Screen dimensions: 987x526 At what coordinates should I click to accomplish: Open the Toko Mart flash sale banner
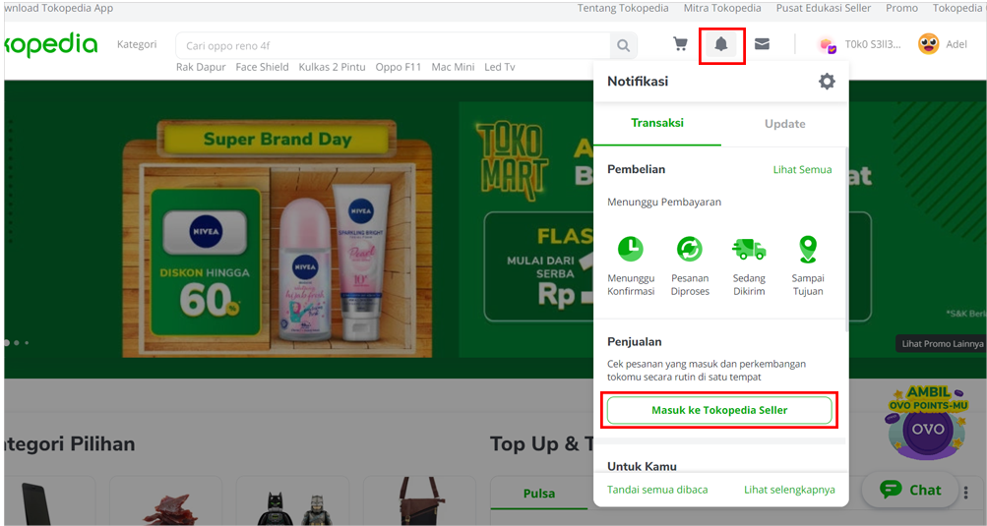526,229
